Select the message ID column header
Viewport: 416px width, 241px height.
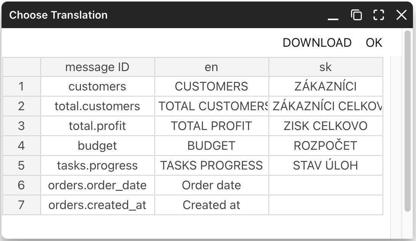97,67
